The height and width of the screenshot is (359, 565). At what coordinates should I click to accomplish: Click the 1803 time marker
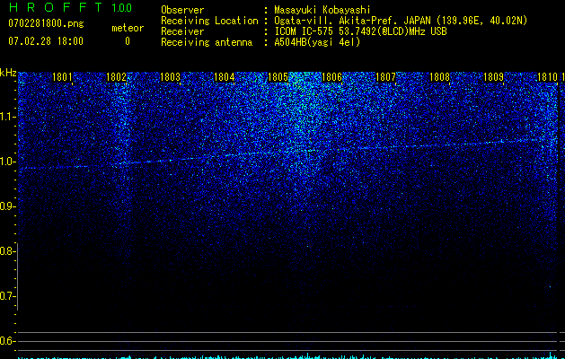click(x=170, y=77)
